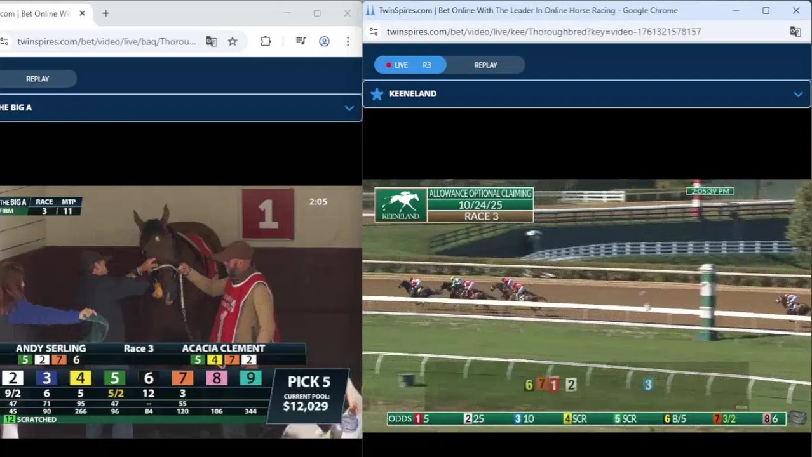
Task: Click RACE 3 label in Keeneland overlay
Action: coord(481,216)
